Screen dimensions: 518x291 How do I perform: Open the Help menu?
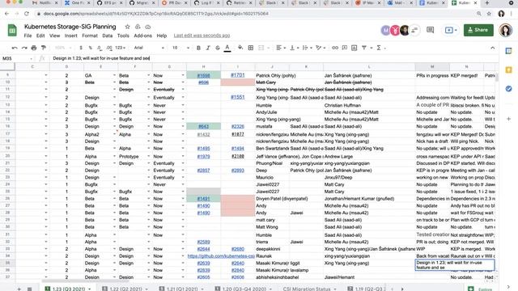(x=162, y=36)
